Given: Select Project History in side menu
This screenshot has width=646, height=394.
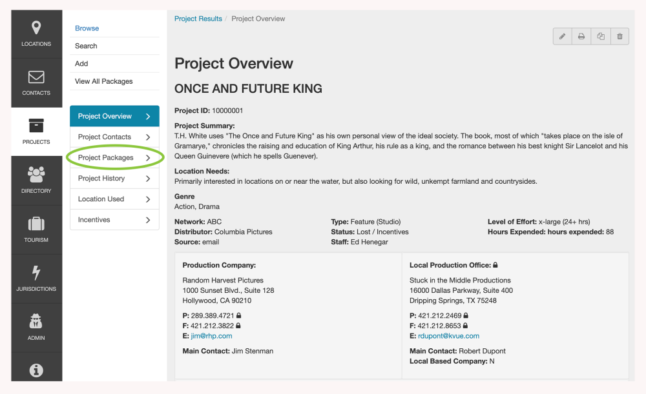Looking at the screenshot, I should coord(101,179).
